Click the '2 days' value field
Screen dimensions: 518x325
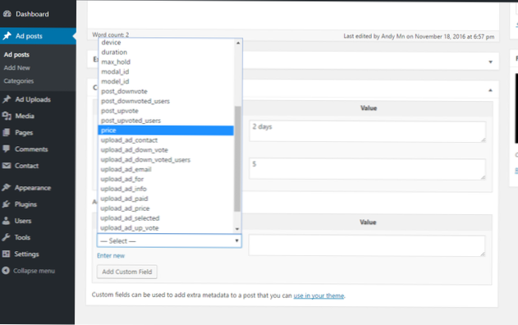click(368, 131)
